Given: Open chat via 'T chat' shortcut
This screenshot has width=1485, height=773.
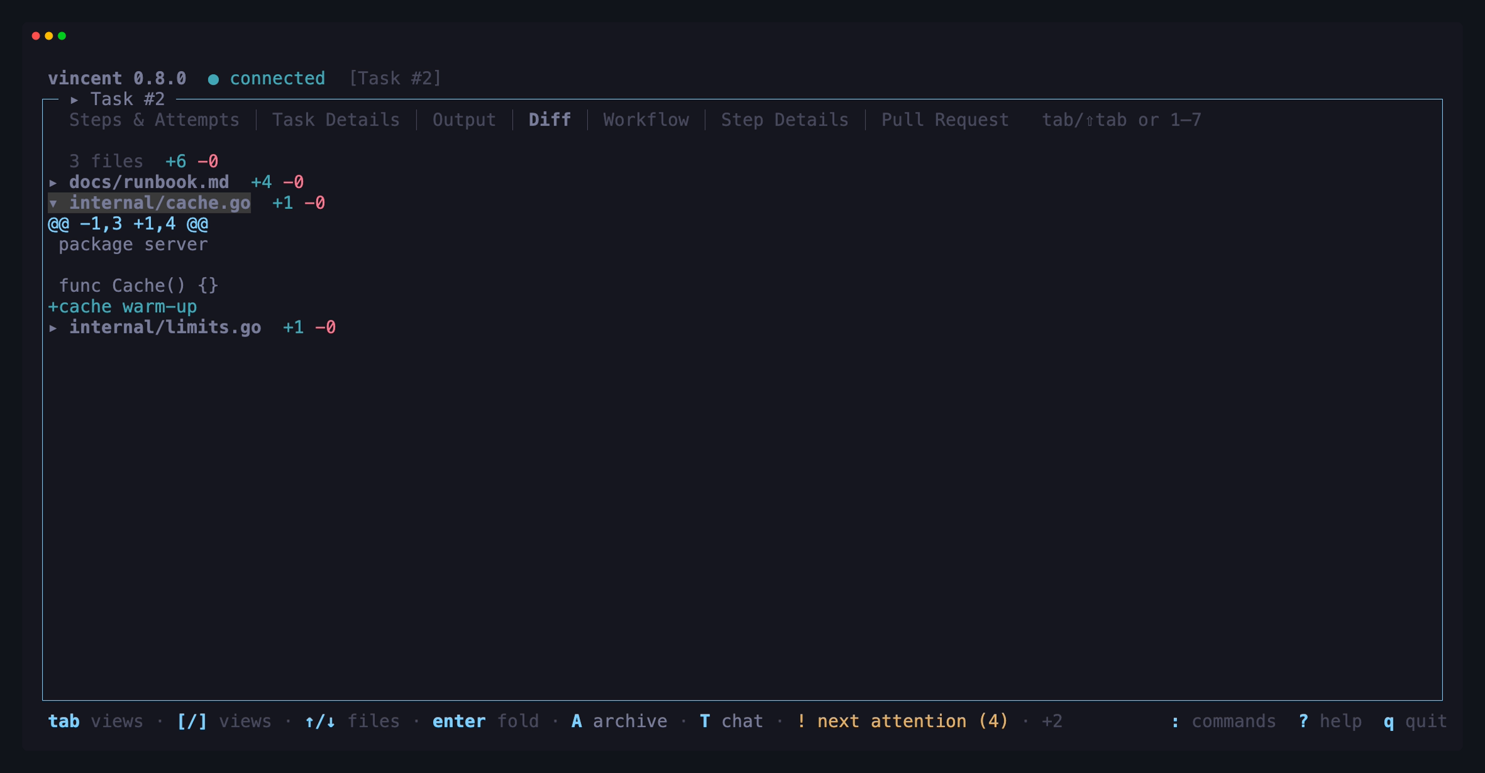Looking at the screenshot, I should pyautogui.click(x=731, y=722).
